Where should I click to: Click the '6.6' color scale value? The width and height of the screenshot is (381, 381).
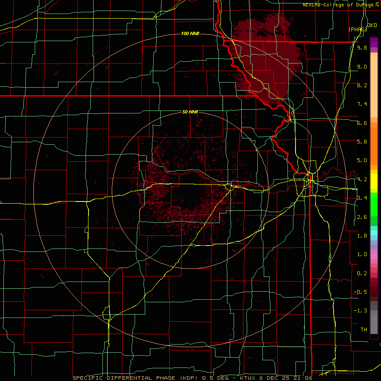362,123
